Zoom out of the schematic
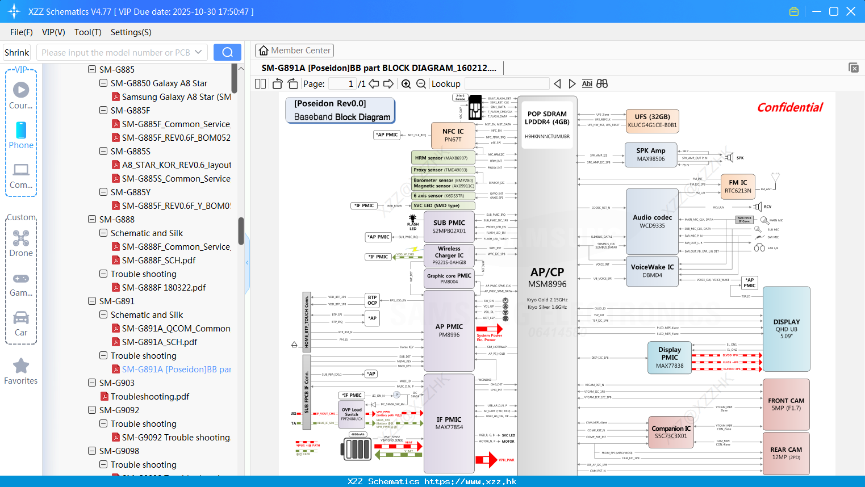Screen dimensions: 865x487 (421, 83)
